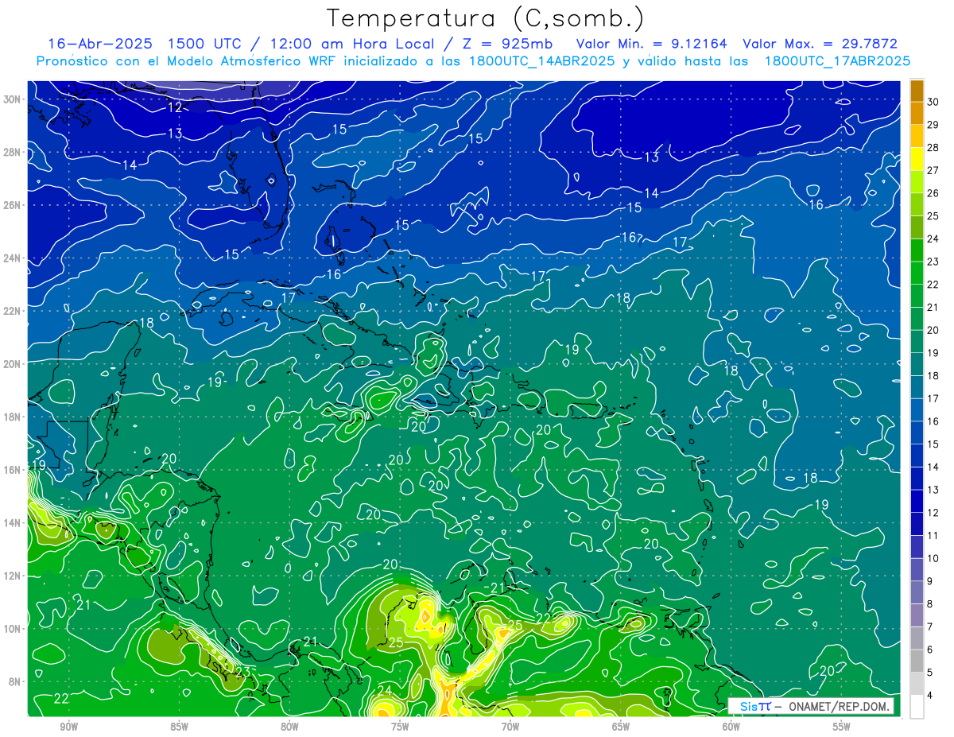Click the green colorbar segment between 22 and 23
The height and width of the screenshot is (737, 954).
click(917, 273)
